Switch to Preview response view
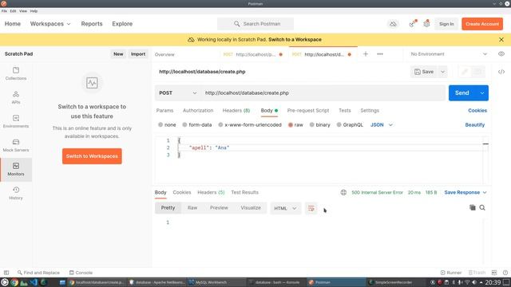Image resolution: width=511 pixels, height=287 pixels. pos(219,207)
